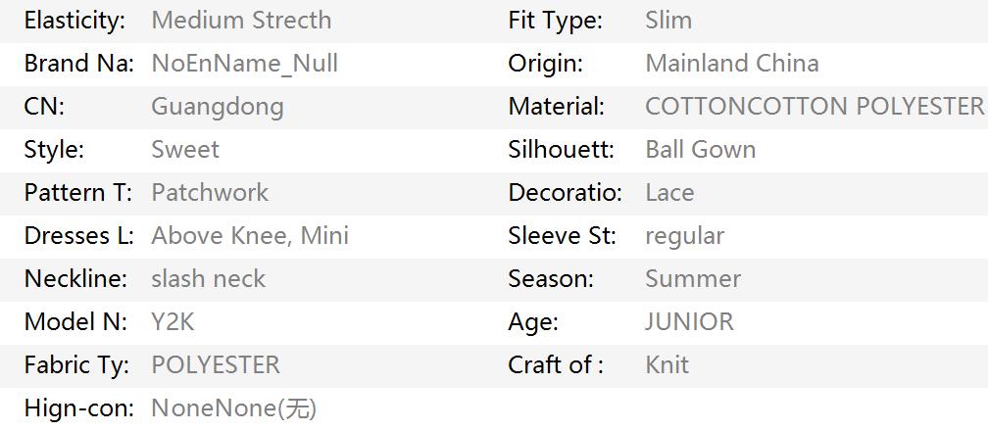Select the Y2K model number value
Image resolution: width=988 pixels, height=431 pixels.
173,322
